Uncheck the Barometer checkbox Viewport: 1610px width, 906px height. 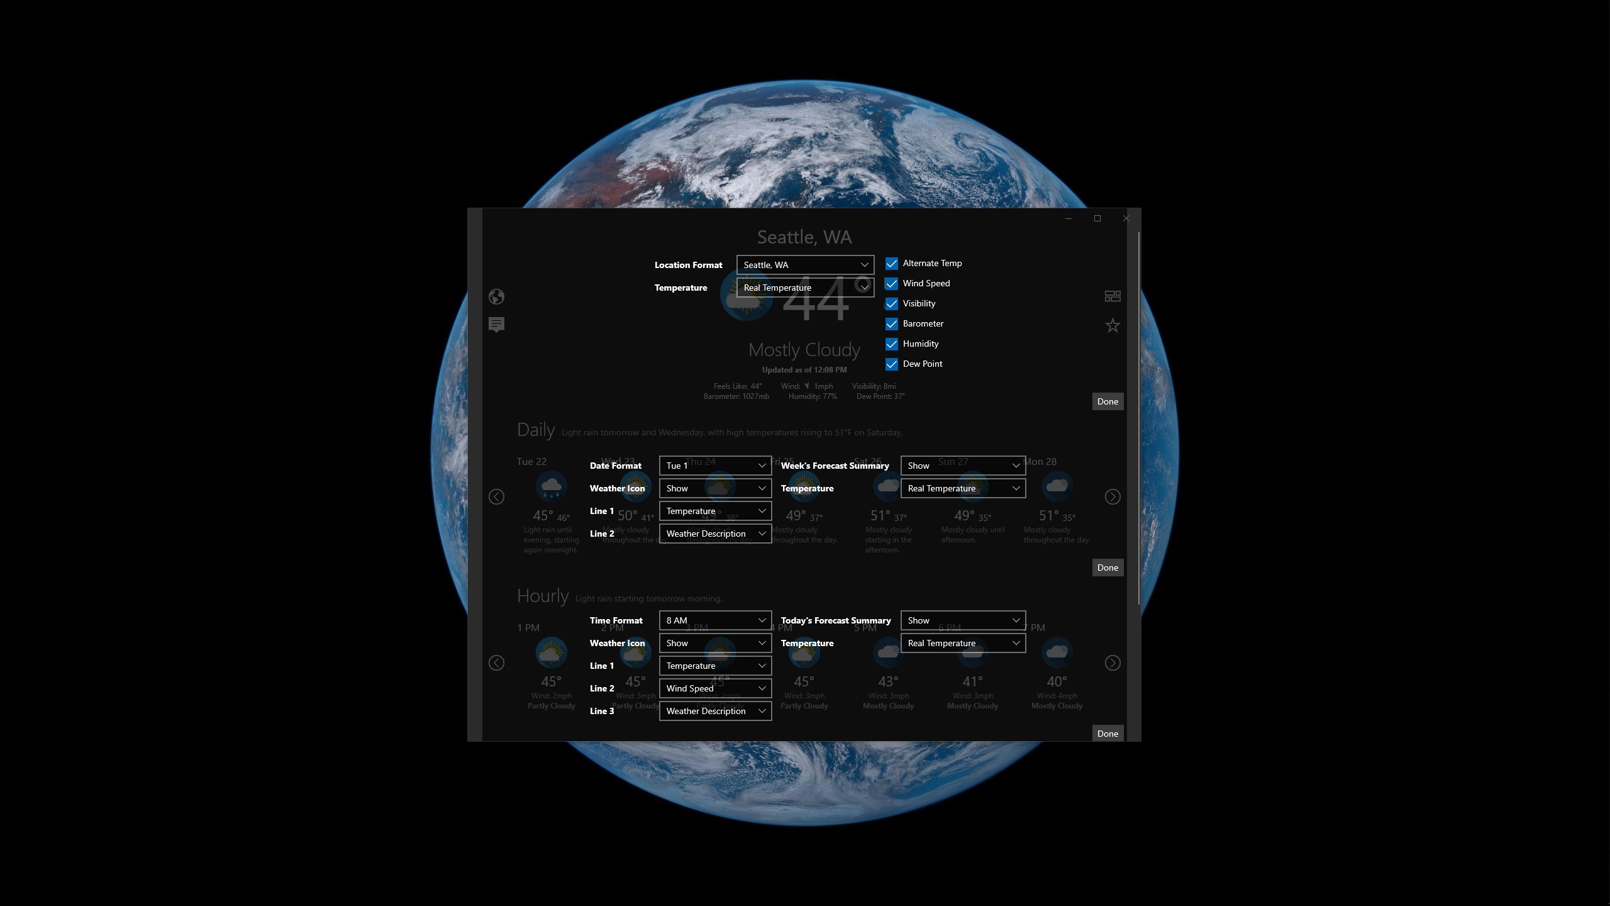892,324
